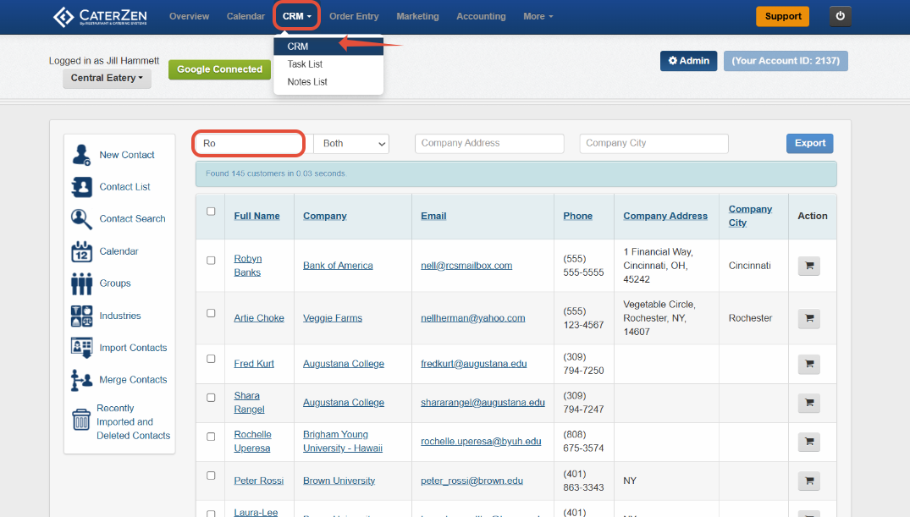This screenshot has height=517, width=910.
Task: Click cart action icon for Robyn Banks
Action: click(809, 266)
